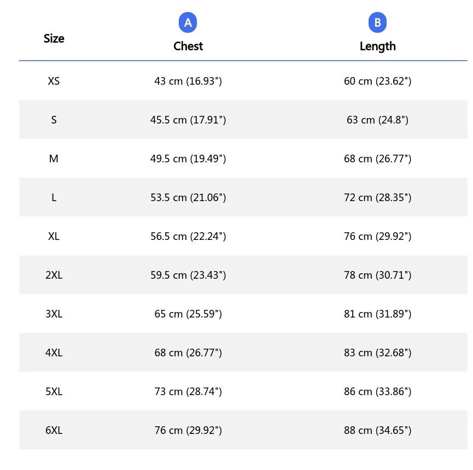Select the Size column header
473x470 pixels.
coord(54,39)
